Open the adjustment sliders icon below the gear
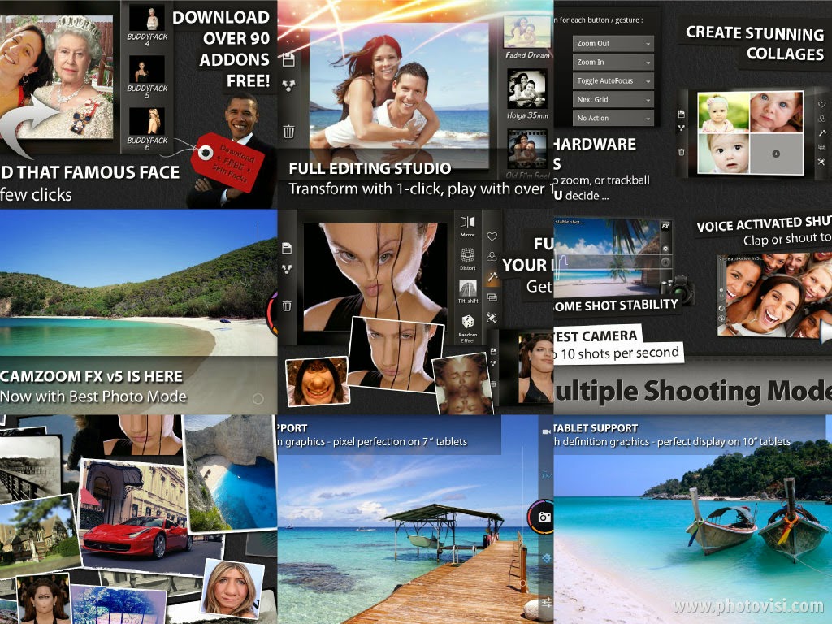Viewport: 832px width, 624px height. 546,602
